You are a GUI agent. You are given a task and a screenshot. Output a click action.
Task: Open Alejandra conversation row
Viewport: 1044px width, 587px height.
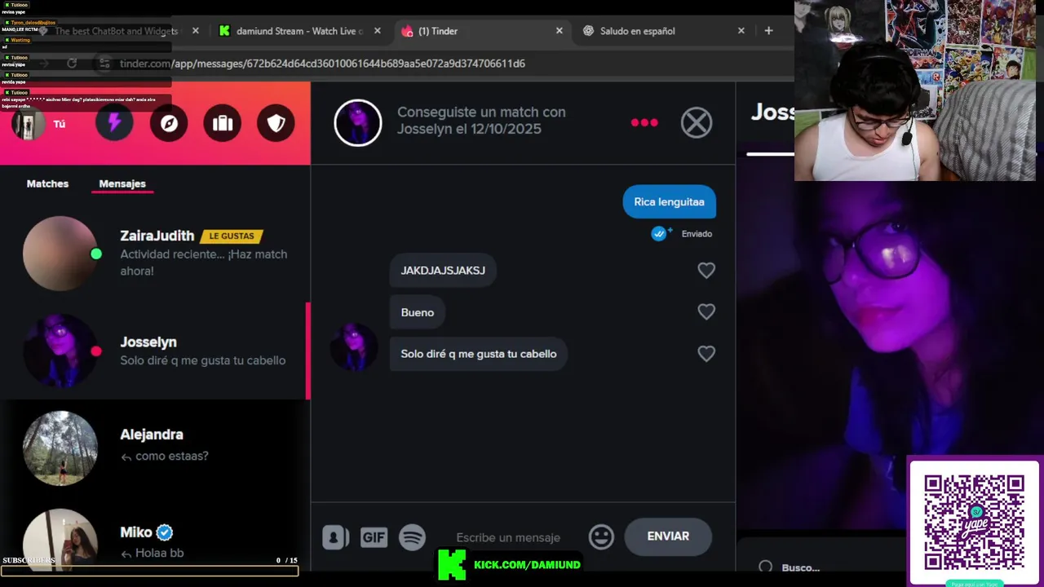(155, 448)
